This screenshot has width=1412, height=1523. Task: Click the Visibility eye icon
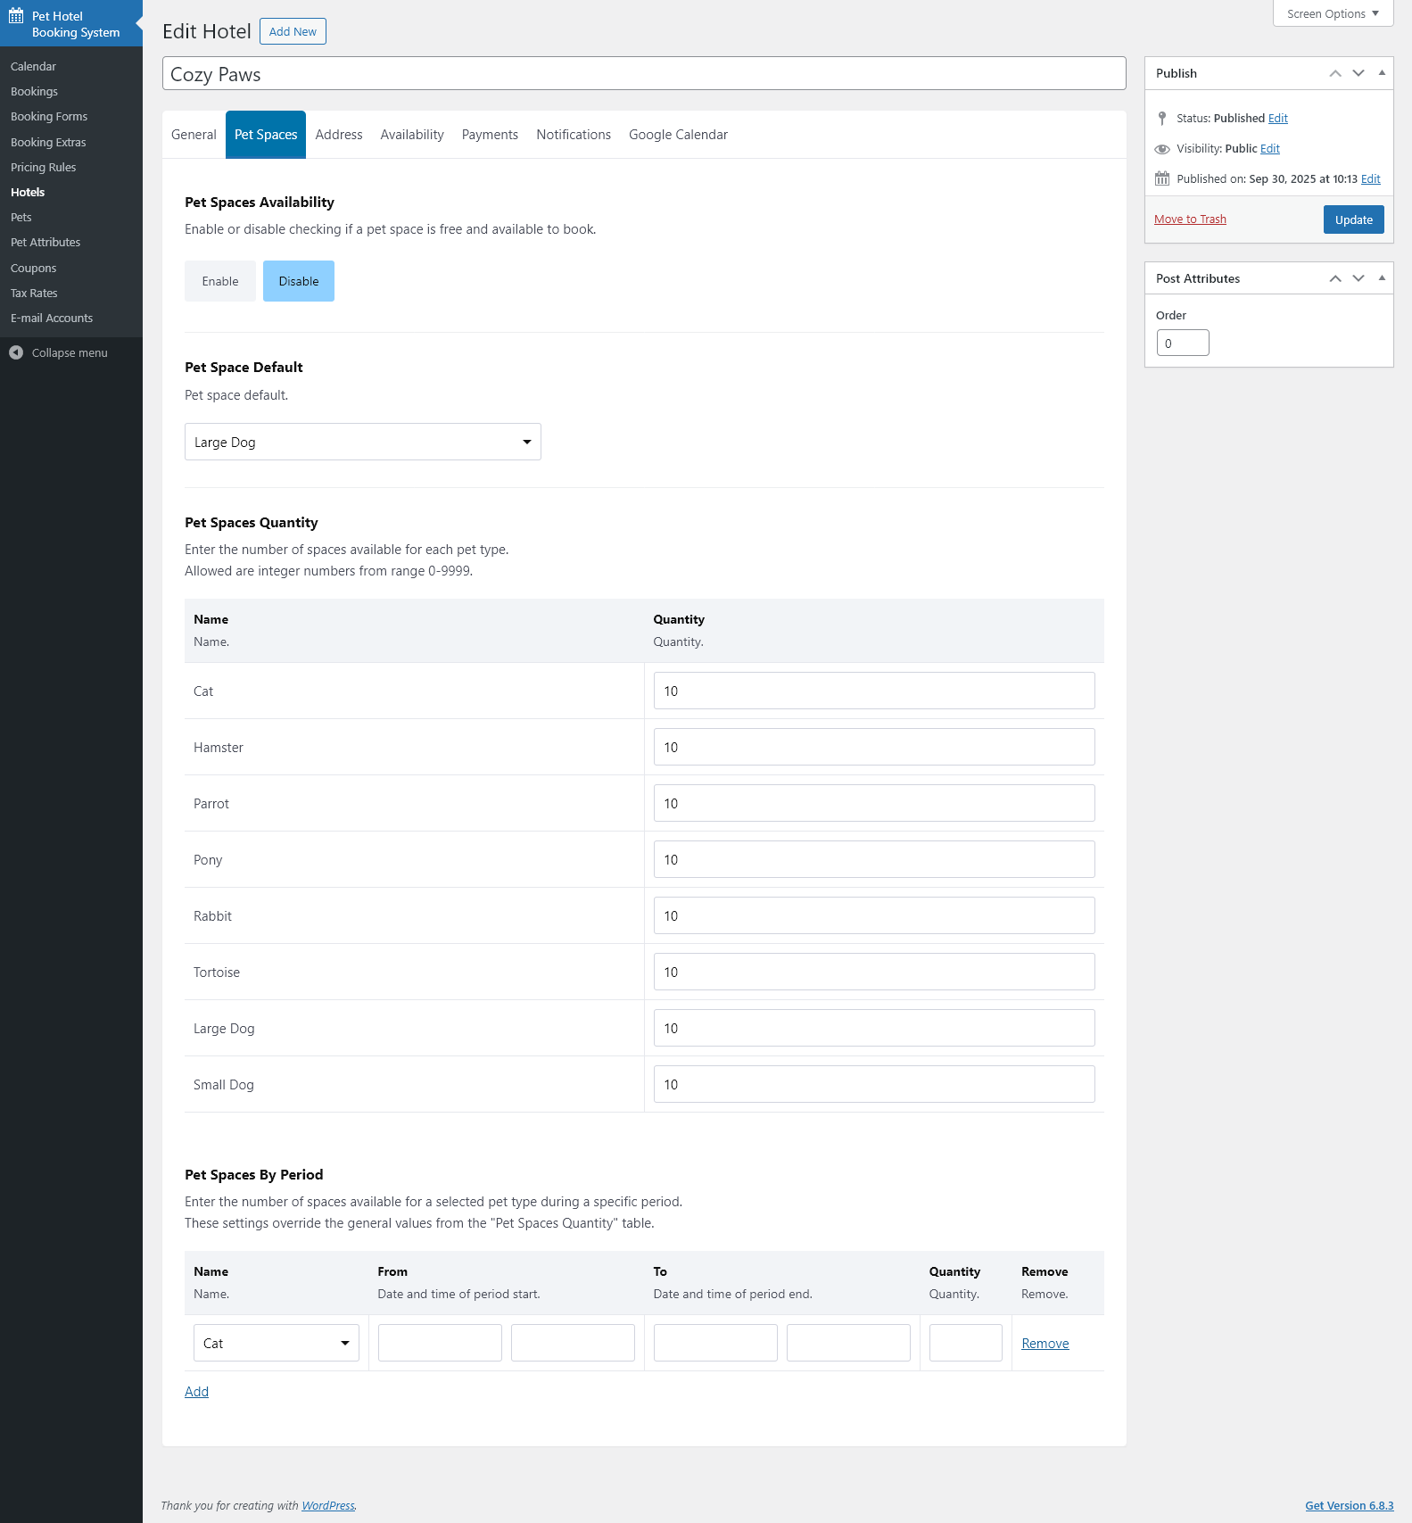tap(1161, 149)
